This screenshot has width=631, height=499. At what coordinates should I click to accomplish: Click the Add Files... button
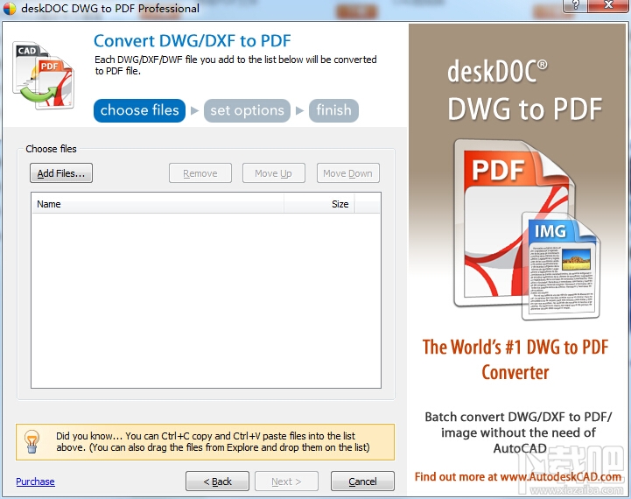(61, 173)
